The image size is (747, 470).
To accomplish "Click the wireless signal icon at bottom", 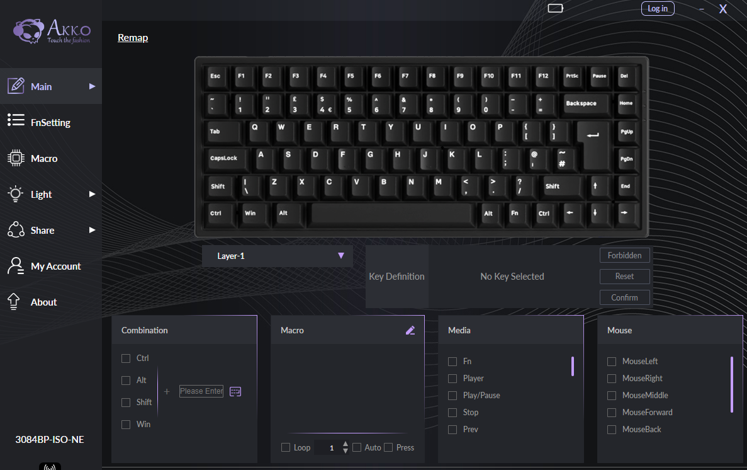I will pos(50,467).
